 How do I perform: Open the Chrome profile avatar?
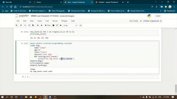[x=170, y=7]
